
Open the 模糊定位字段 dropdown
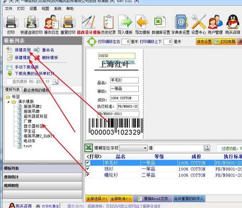coord(134,148)
